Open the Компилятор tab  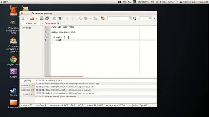click(x=27, y=85)
